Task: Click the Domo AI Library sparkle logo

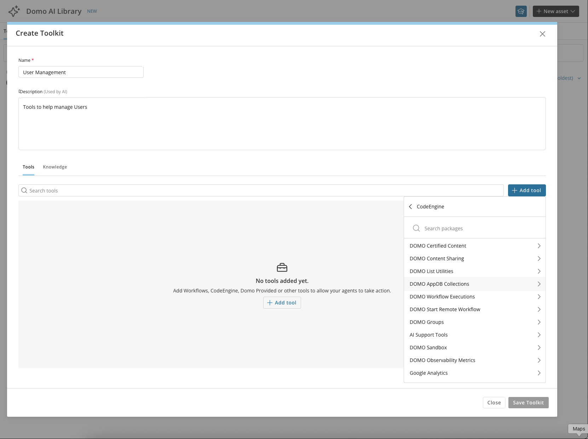Action: click(14, 11)
